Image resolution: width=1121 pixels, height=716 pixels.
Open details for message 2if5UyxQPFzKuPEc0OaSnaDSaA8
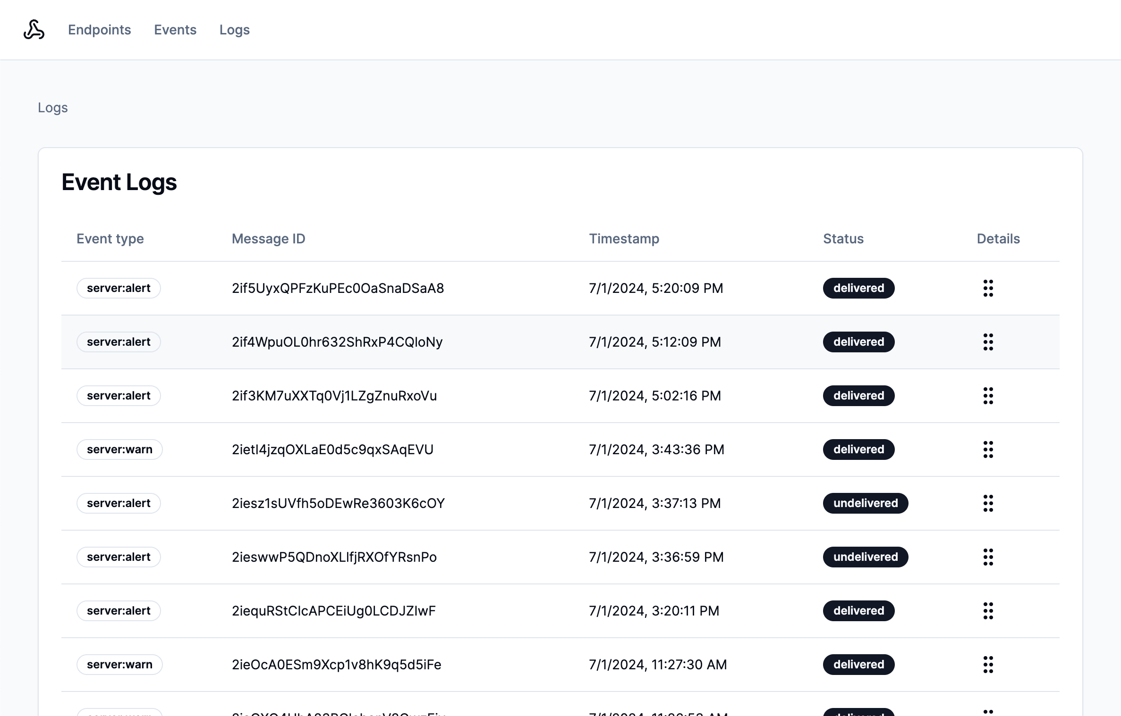coord(988,288)
